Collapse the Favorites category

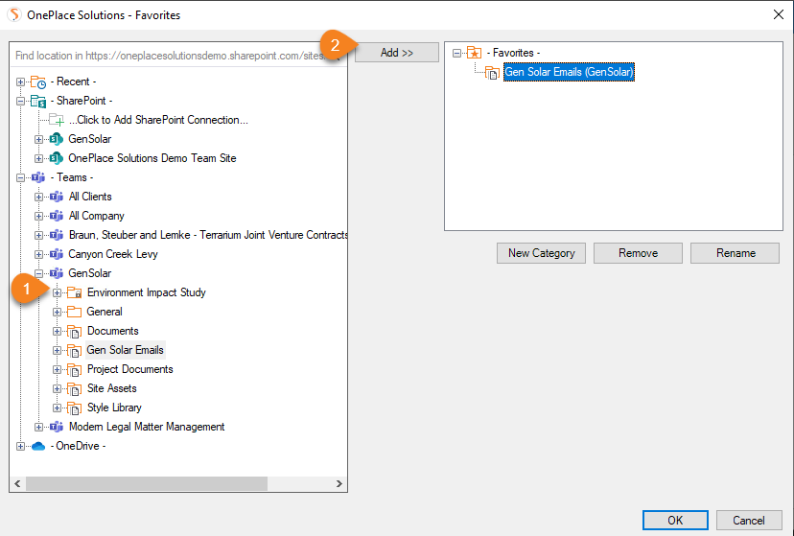point(456,53)
